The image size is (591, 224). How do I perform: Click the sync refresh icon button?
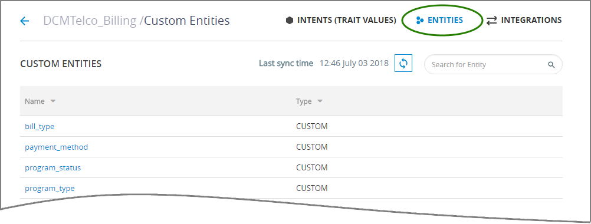(x=403, y=63)
